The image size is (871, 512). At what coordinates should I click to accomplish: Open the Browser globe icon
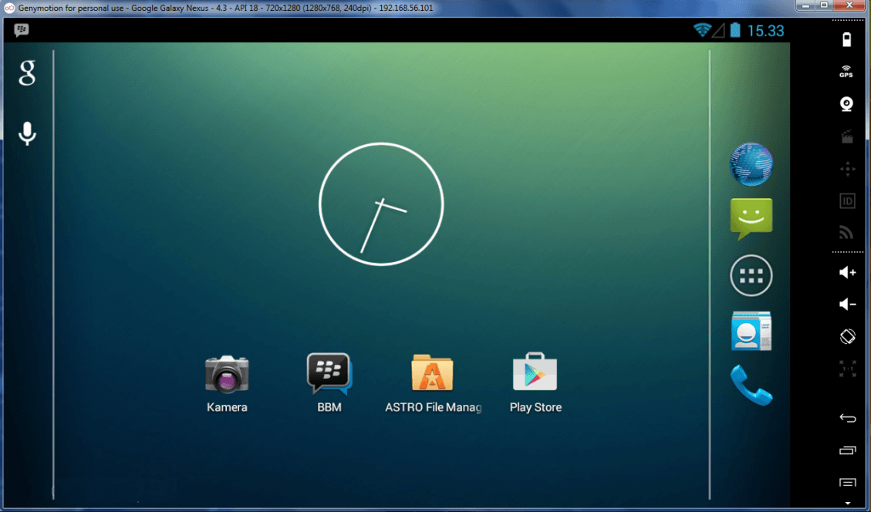(751, 164)
